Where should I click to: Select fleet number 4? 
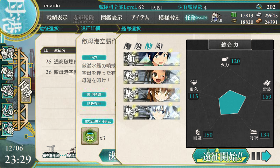(x=159, y=46)
